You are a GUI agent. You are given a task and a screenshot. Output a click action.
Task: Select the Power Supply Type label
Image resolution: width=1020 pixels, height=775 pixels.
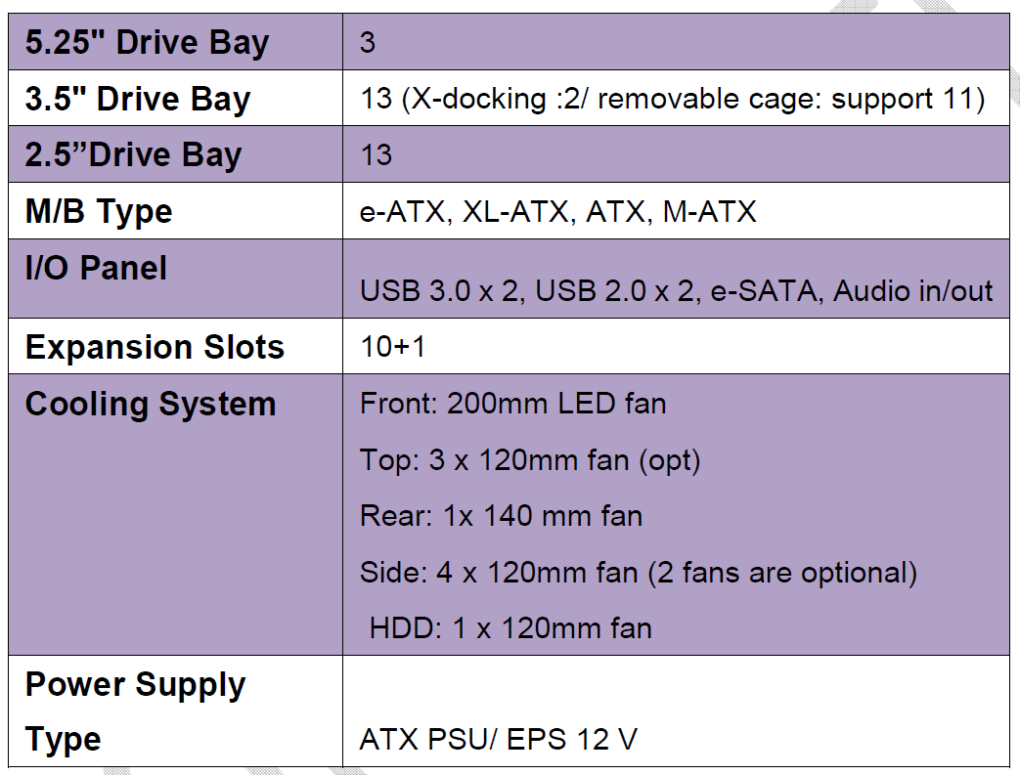click(135, 711)
